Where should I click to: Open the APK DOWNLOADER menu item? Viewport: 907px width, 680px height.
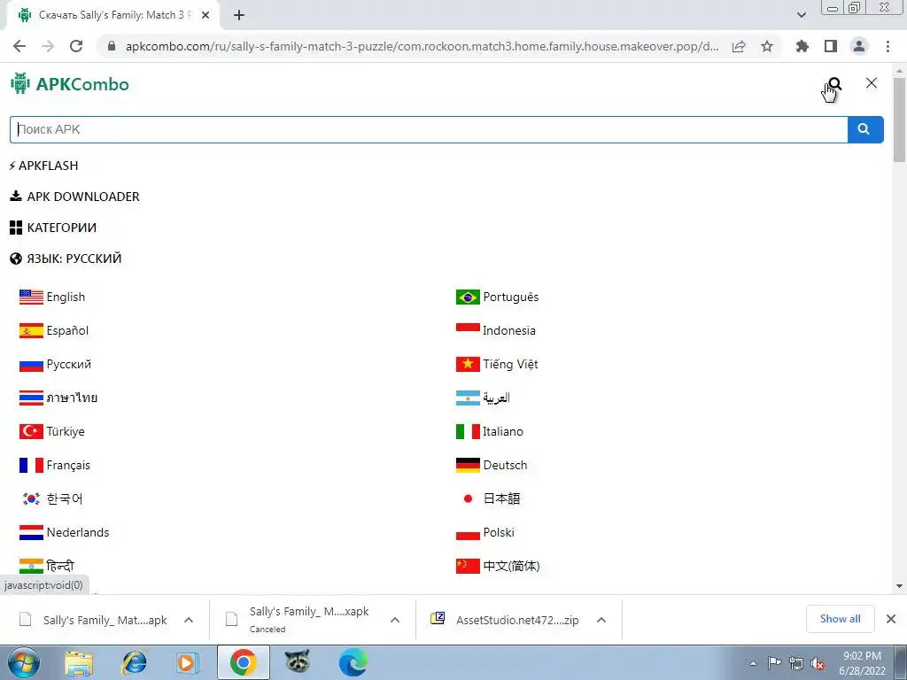pyautogui.click(x=74, y=197)
